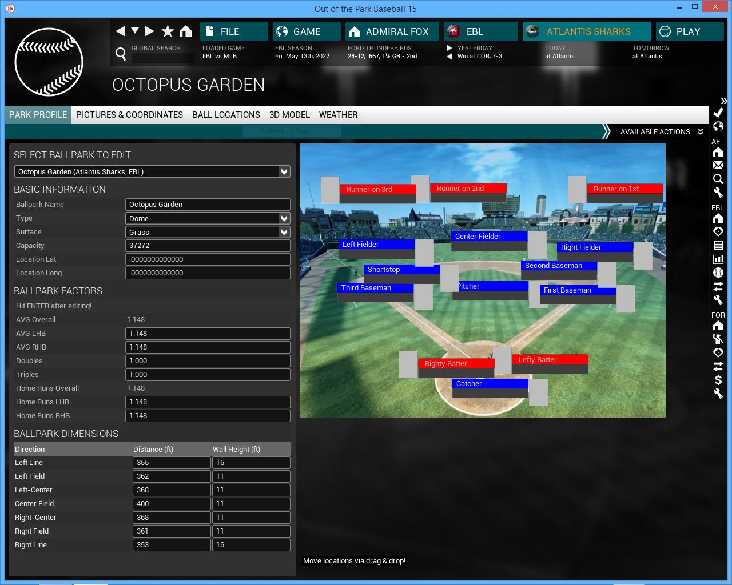The image size is (732, 585).
Task: Click the EBL section wrench icon
Action: tap(718, 300)
